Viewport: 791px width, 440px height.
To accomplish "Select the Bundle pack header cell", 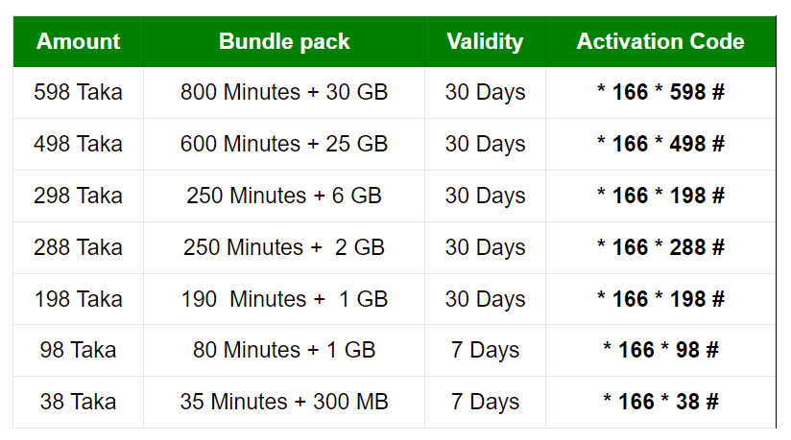I will tap(284, 41).
